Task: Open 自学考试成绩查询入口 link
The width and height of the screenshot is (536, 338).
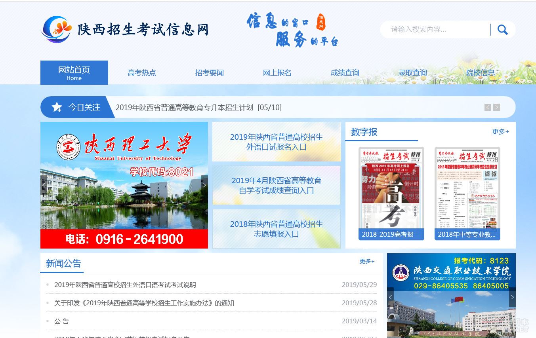Action: [277, 185]
